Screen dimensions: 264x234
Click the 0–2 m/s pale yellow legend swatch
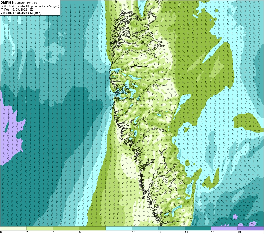click(13, 228)
